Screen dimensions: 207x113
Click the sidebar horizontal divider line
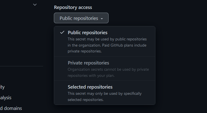pyautogui.click(x=21, y=66)
